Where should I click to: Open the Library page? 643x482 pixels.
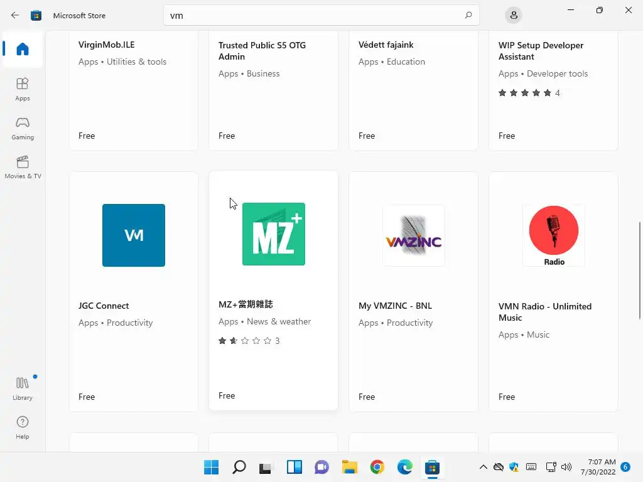click(23, 388)
